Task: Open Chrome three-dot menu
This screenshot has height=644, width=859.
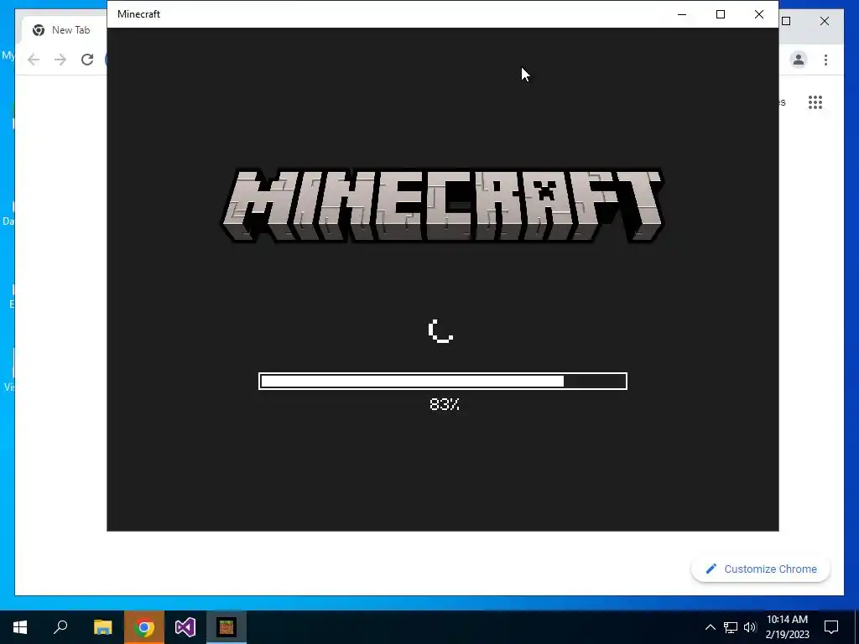Action: pos(825,60)
